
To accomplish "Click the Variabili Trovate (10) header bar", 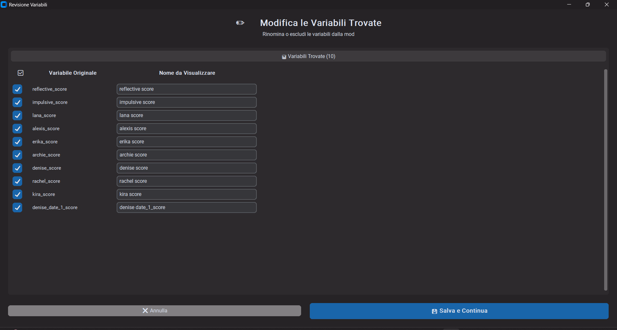I will coord(308,56).
